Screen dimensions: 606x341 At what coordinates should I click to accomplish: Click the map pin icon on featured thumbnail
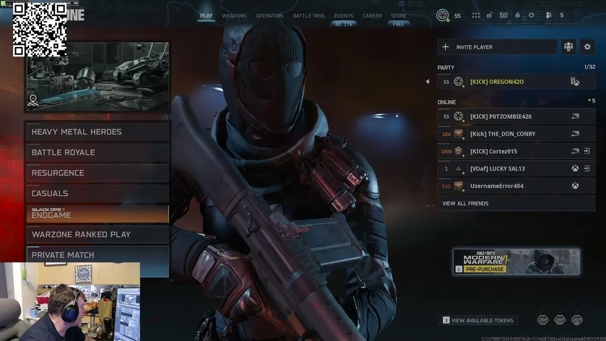click(x=33, y=100)
